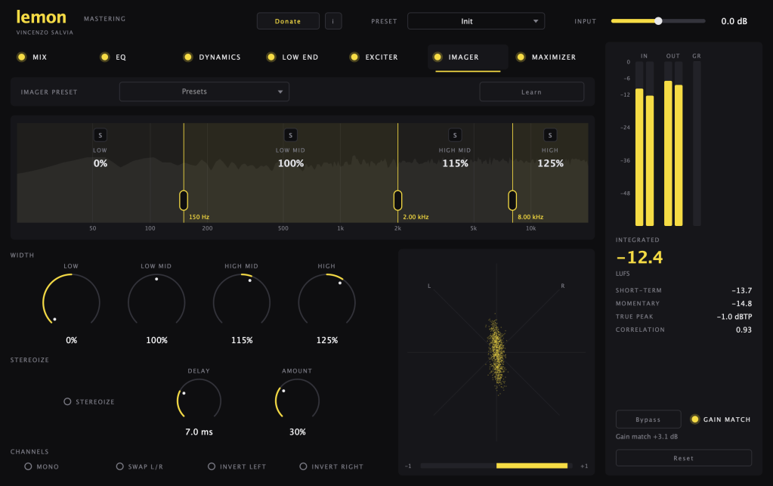
Task: Click the Gain match +3.1 dB text
Action: tap(647, 437)
